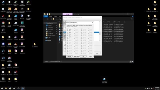Open the Discord desktop shortcut
This screenshot has width=160, height=90.
pos(3,44)
